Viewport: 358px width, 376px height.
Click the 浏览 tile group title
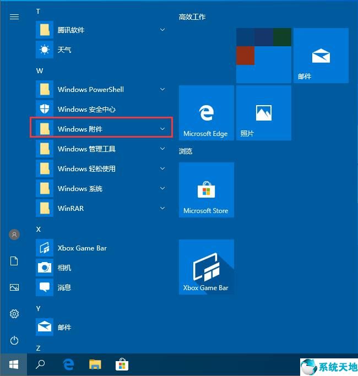pyautogui.click(x=186, y=151)
